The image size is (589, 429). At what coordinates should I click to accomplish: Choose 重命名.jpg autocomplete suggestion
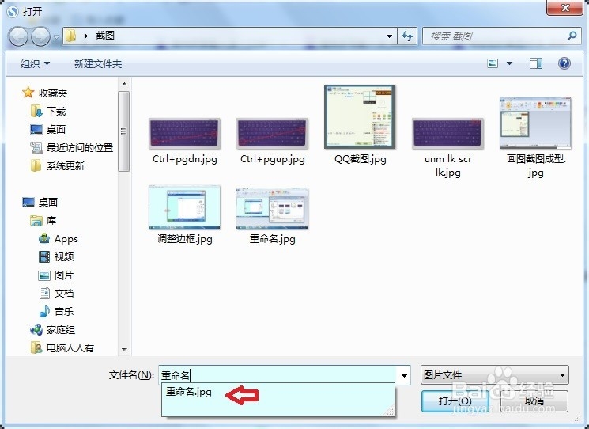point(189,392)
